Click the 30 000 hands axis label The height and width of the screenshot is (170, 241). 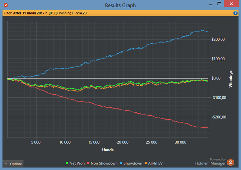[180, 142]
